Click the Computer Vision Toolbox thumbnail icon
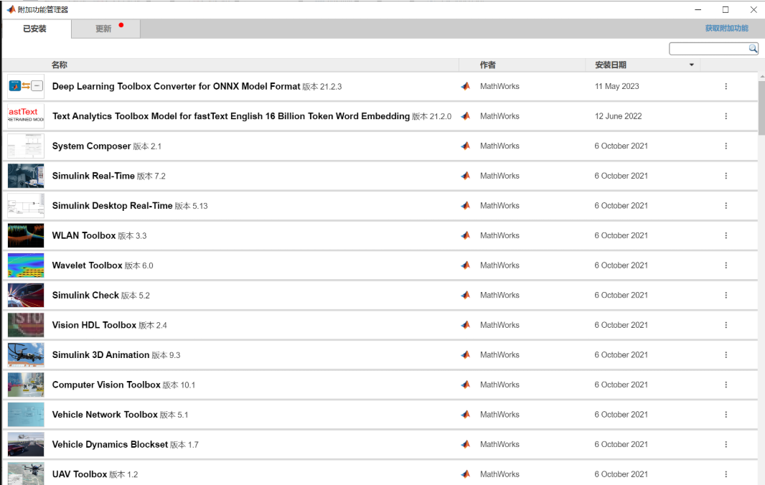This screenshot has width=765, height=485. [26, 385]
